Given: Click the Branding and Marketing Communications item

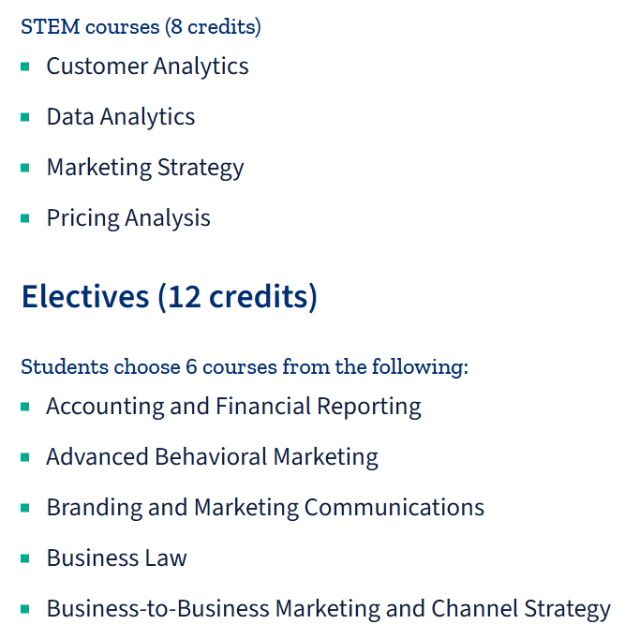Looking at the screenshot, I should (x=265, y=508).
